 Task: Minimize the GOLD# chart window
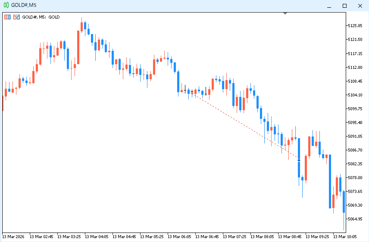click(x=329, y=6)
